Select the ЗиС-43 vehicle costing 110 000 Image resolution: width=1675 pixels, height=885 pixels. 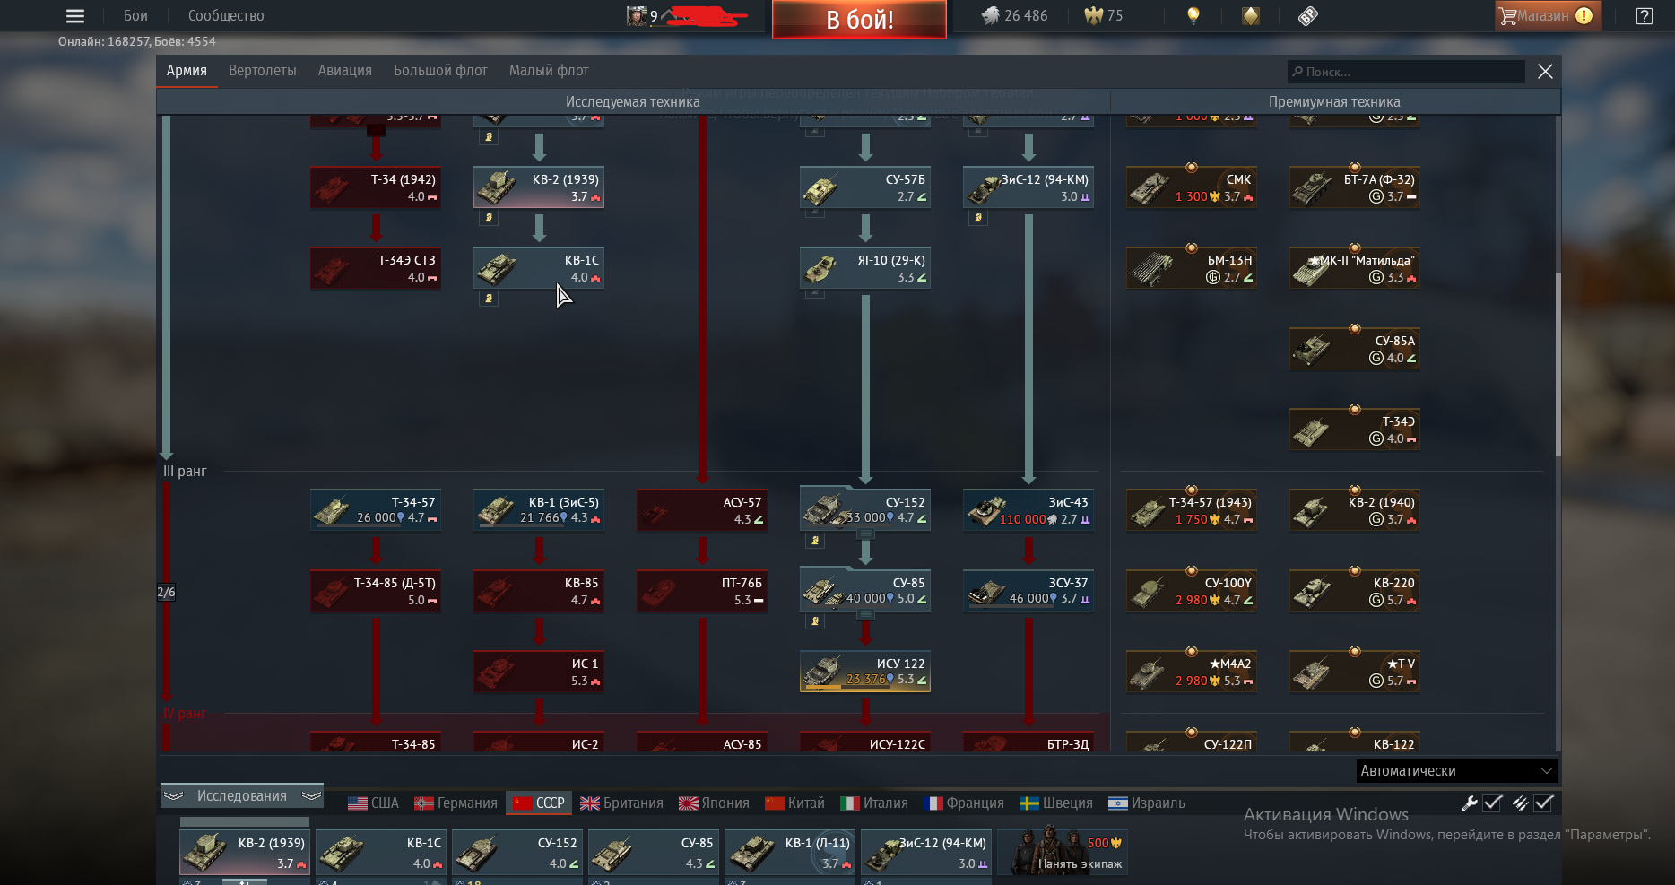(x=1028, y=510)
